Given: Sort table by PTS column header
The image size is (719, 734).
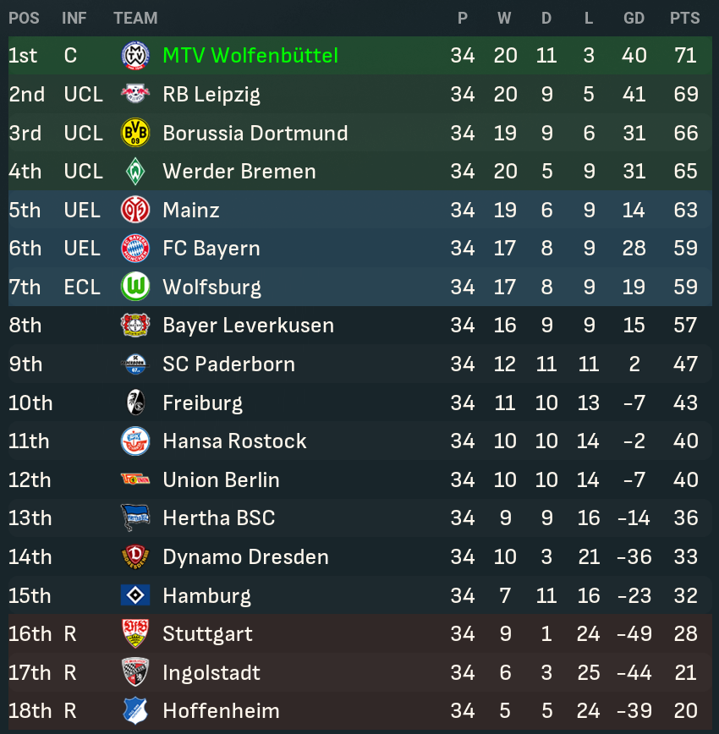Looking at the screenshot, I should click(685, 19).
